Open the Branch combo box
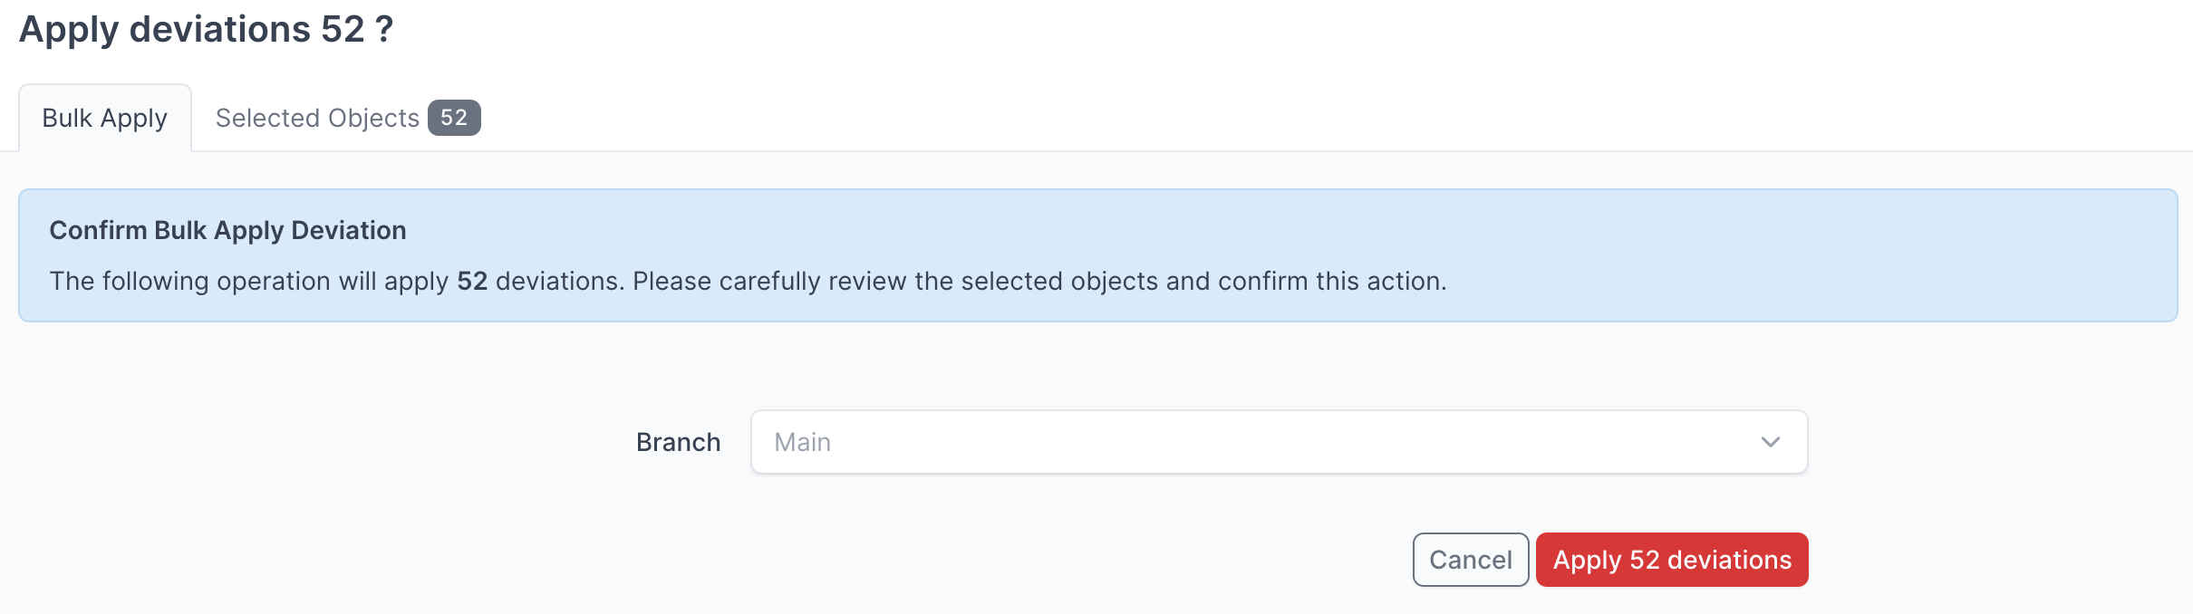Viewport: 2193px width, 614px height. [x=1278, y=442]
